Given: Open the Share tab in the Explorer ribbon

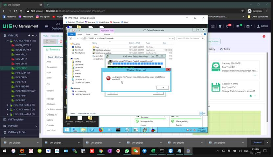Looking at the screenshot, I should point(88,34).
